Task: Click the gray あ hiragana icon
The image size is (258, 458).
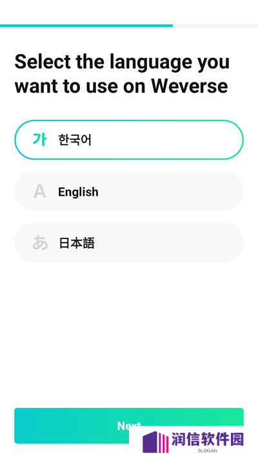Action: point(40,243)
